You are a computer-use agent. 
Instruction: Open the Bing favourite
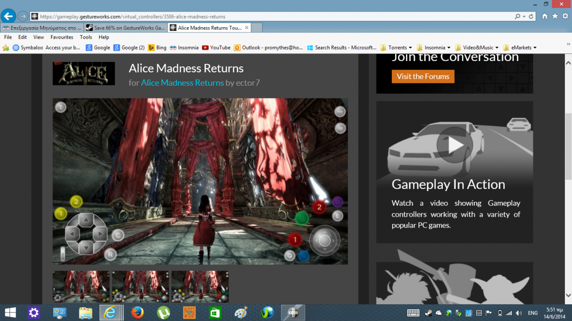158,48
